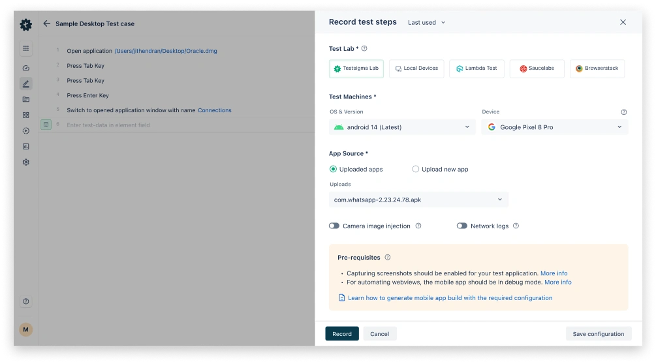Open the apps grid icon in sidebar
656x364 pixels.
25,48
